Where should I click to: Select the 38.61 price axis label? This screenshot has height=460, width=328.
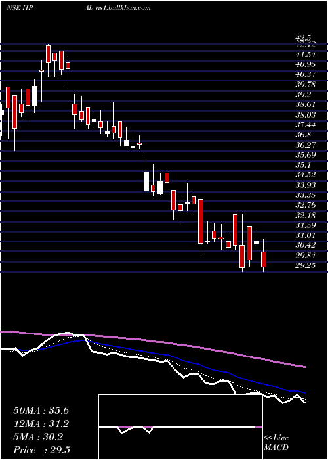pos(306,104)
